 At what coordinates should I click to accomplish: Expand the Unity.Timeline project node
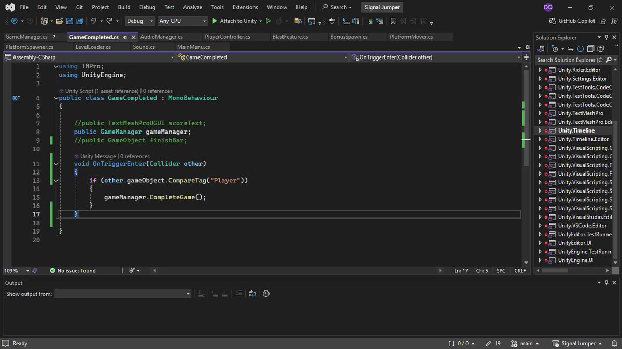pyautogui.click(x=540, y=130)
